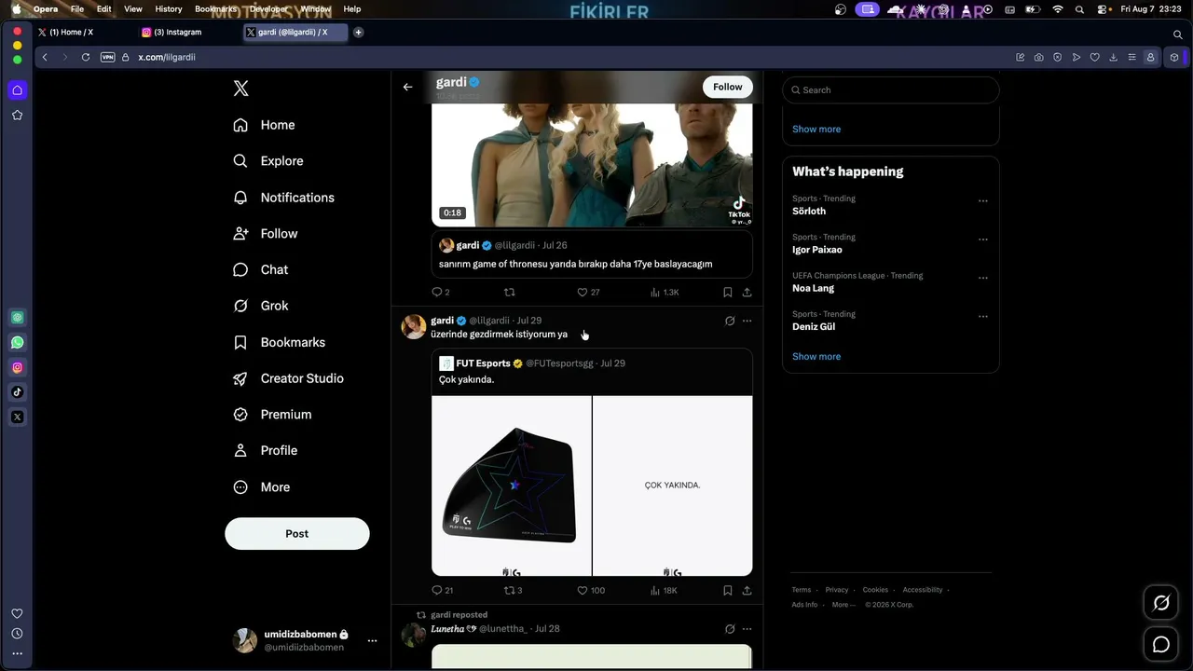1193x671 pixels.
Task: Open the ChatGPT panel in the Opera sidebar
Action: pos(17,318)
